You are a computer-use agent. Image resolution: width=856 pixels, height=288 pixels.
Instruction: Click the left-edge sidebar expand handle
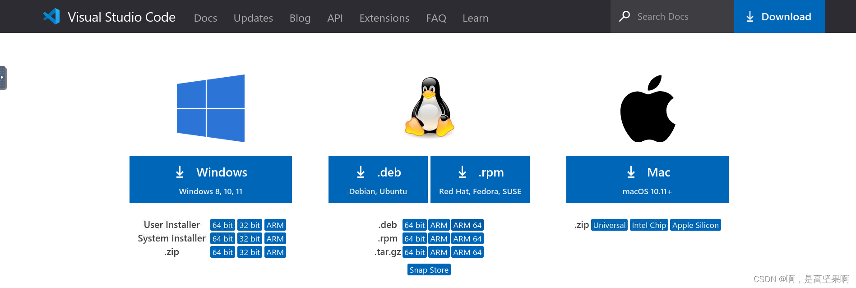click(x=3, y=78)
